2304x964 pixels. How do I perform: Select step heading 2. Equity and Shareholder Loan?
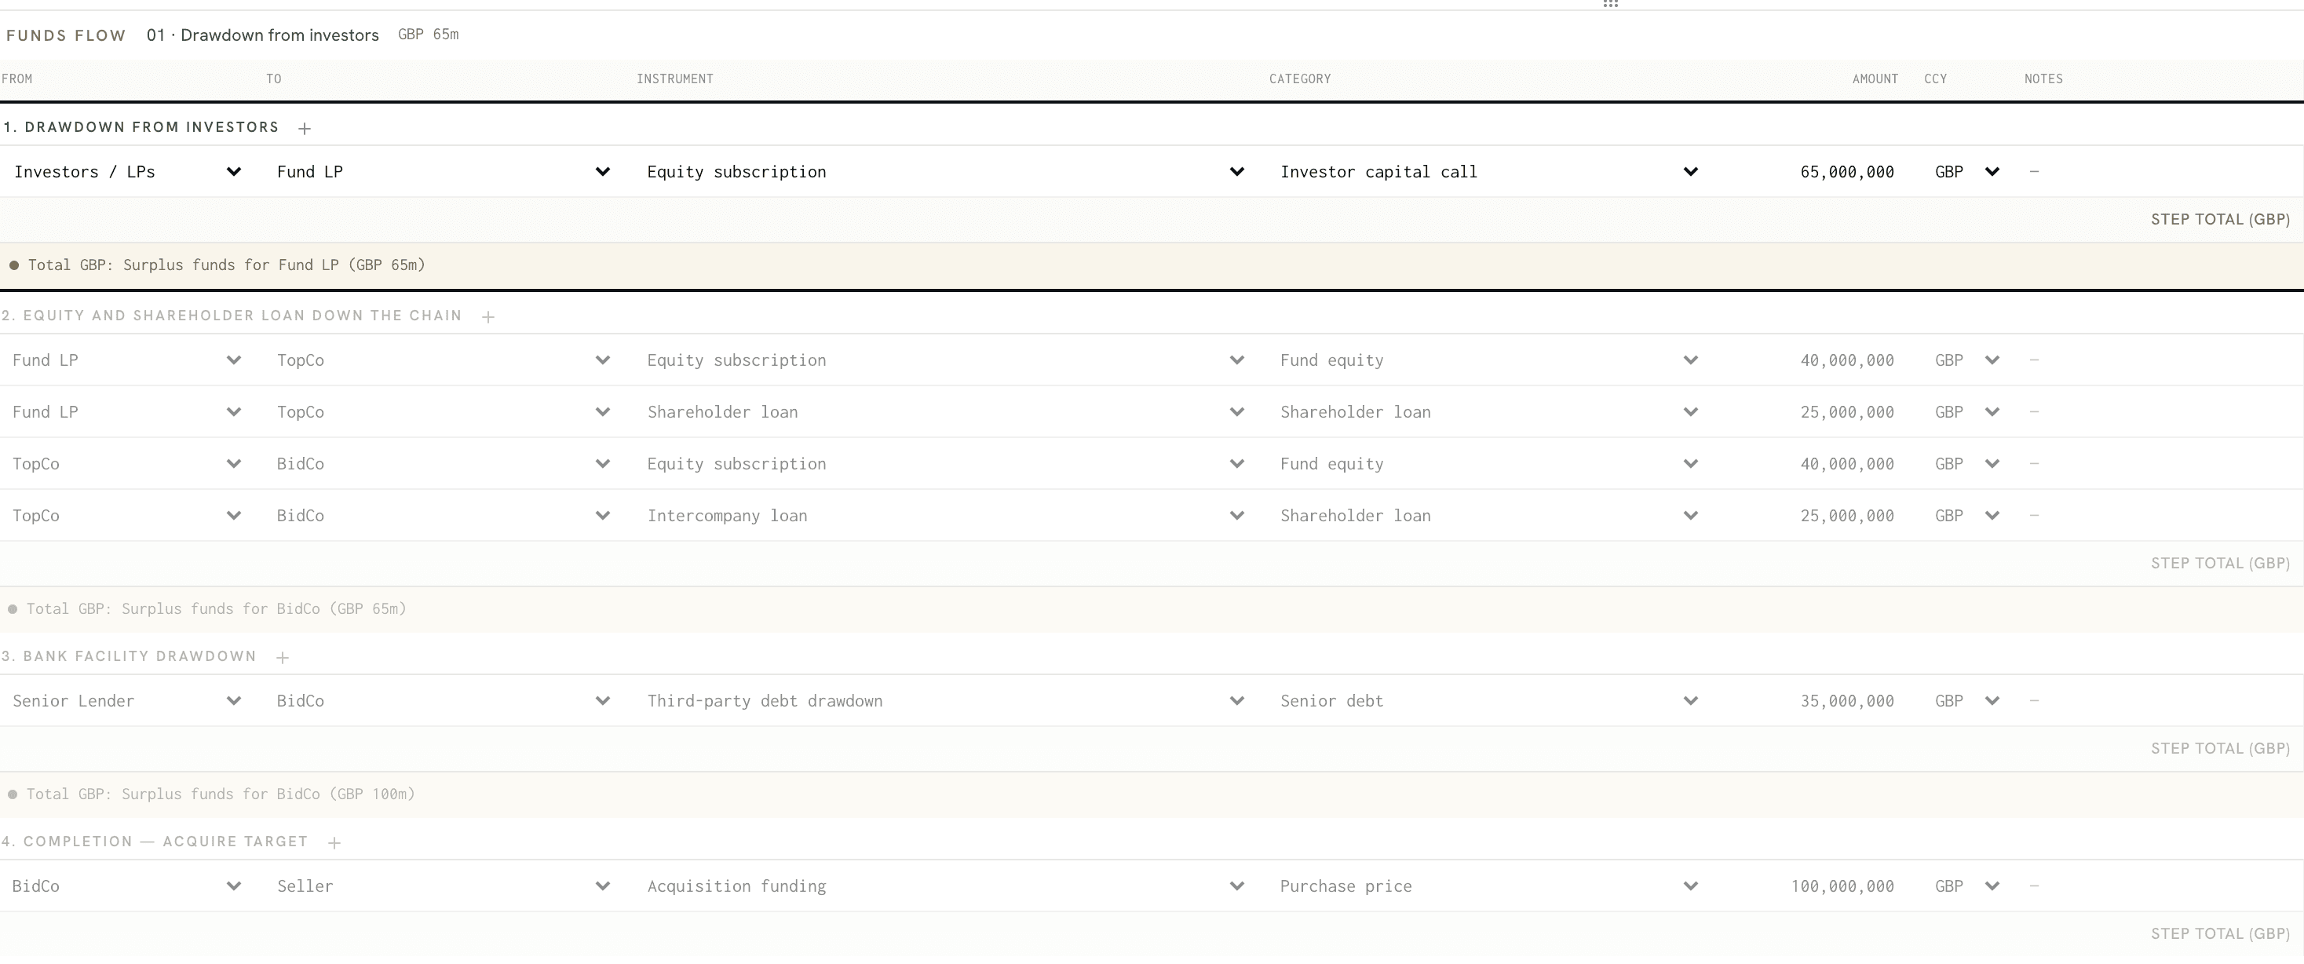[232, 316]
